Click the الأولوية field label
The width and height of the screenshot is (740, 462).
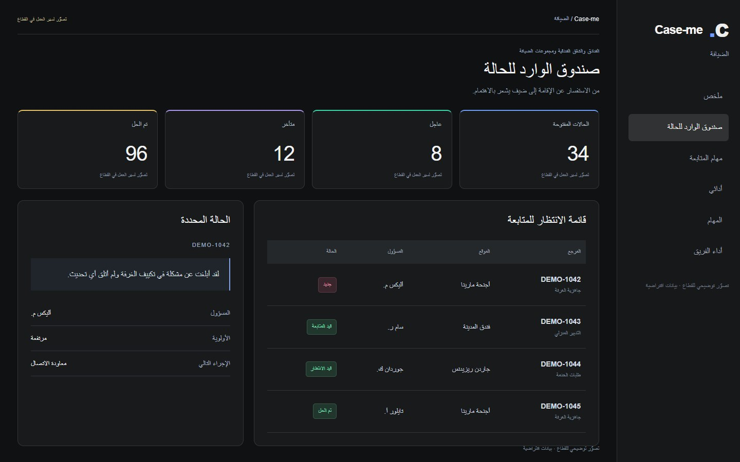221,338
